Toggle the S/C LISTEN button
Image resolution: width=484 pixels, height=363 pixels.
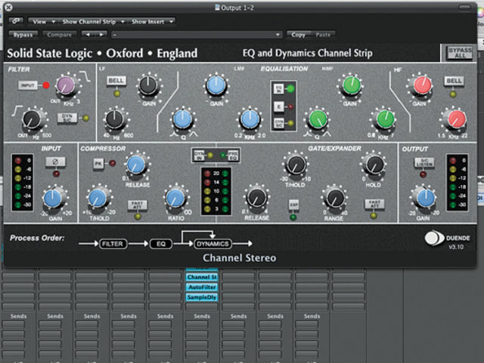(x=424, y=162)
